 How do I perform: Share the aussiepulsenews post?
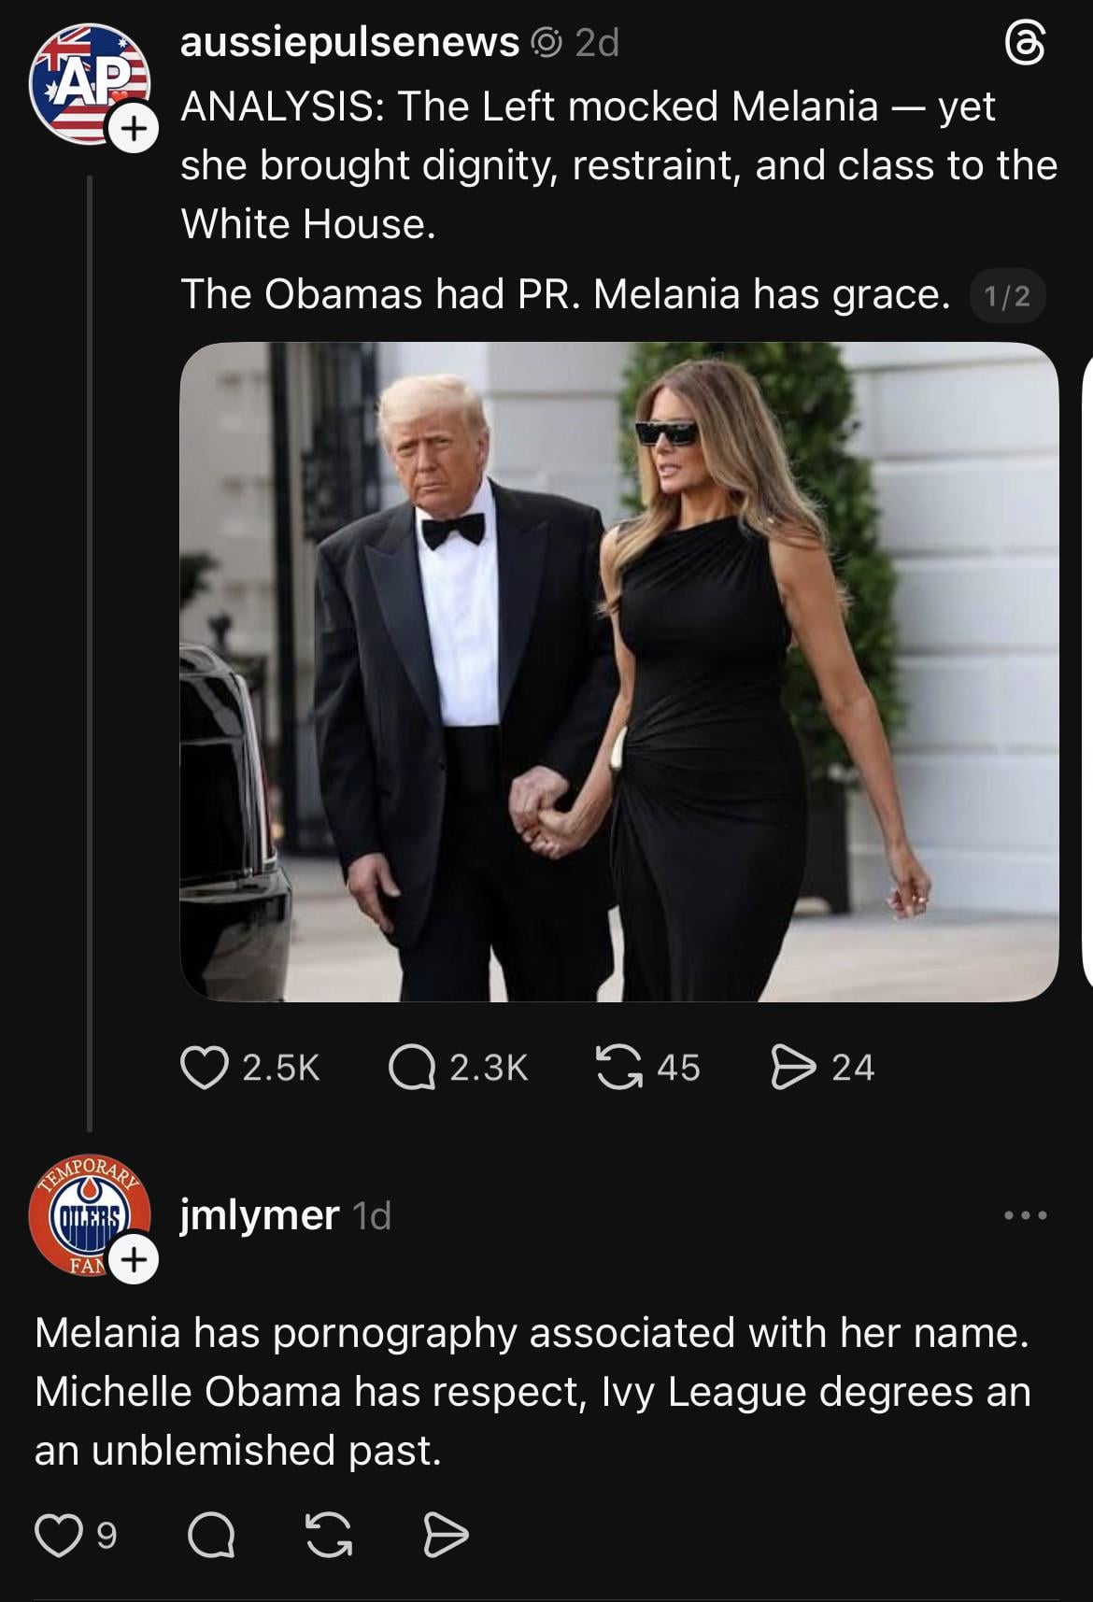click(x=792, y=1068)
